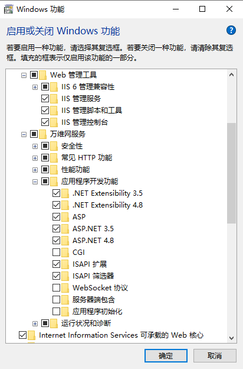Uncheck the ASP checkbox
243x369 pixels.
click(x=57, y=217)
